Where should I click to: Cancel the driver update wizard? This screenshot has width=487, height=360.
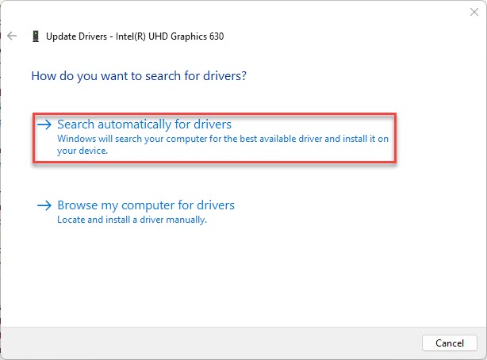[x=450, y=343]
